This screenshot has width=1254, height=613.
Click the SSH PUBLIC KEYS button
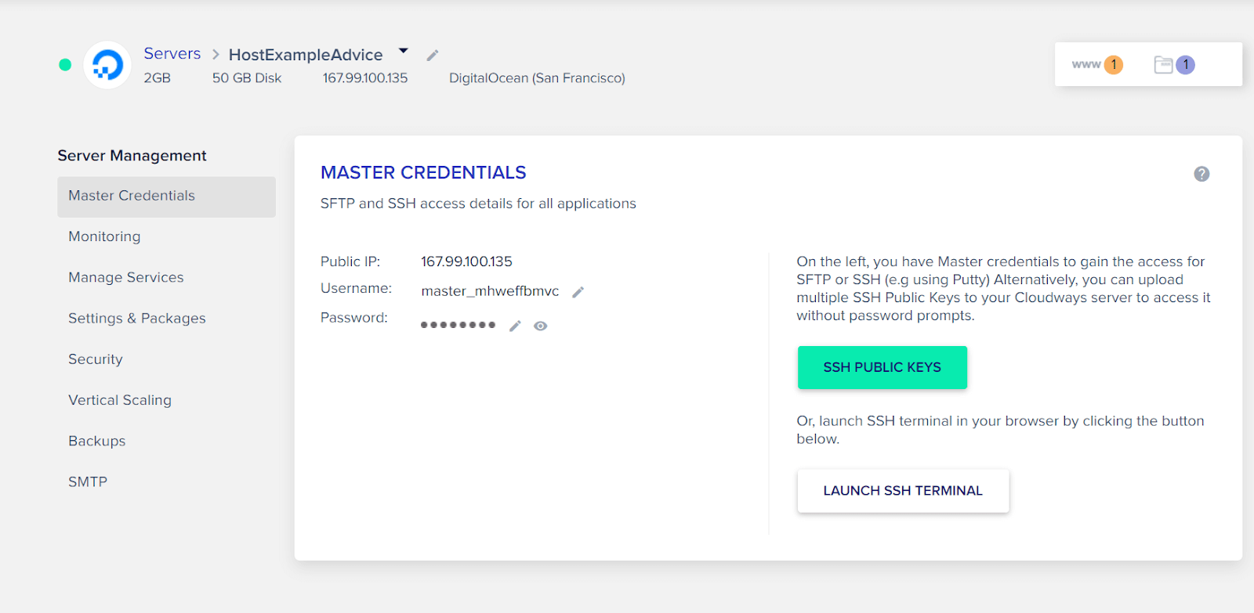click(882, 367)
